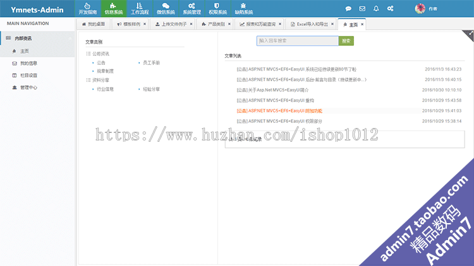Viewport: 474px width, 266px height.
Task: Open the 工作流程 workflow module
Action: [140, 8]
